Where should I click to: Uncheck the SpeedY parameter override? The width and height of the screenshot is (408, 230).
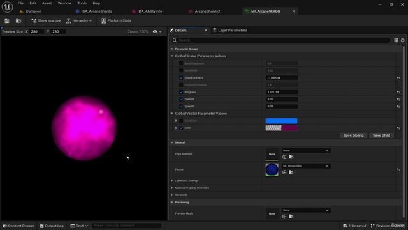(x=181, y=107)
